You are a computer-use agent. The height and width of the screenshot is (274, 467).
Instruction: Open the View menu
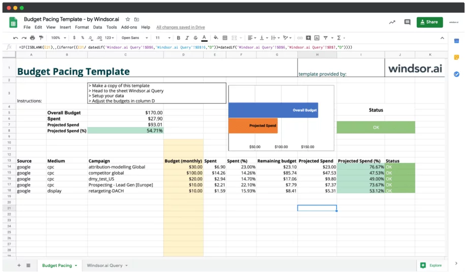click(x=51, y=27)
